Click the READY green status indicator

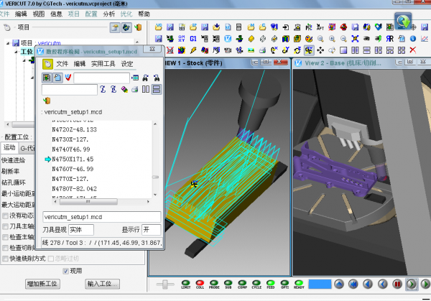[300, 283]
